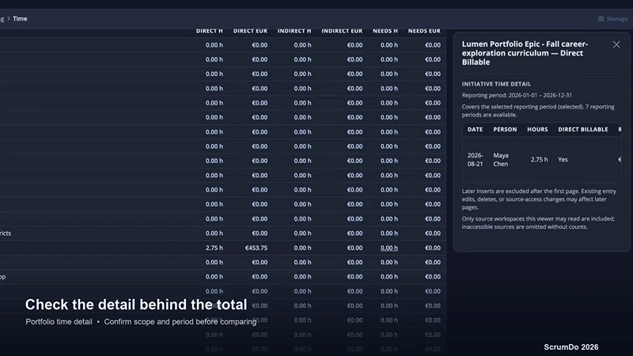Open the Manage menu

pyautogui.click(x=612, y=18)
